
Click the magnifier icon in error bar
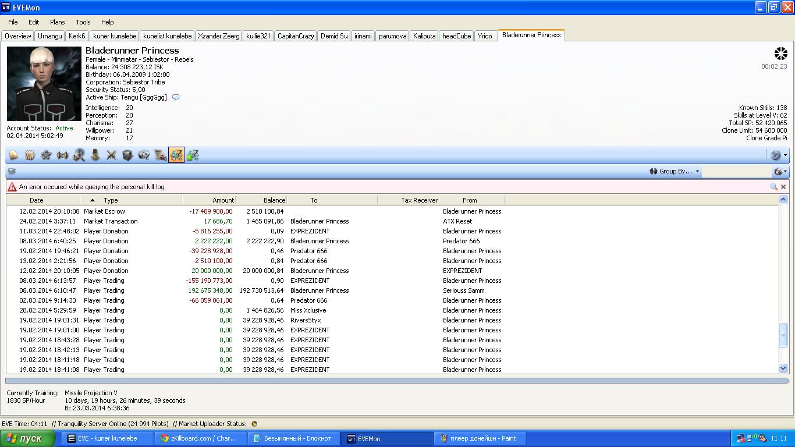click(x=773, y=187)
